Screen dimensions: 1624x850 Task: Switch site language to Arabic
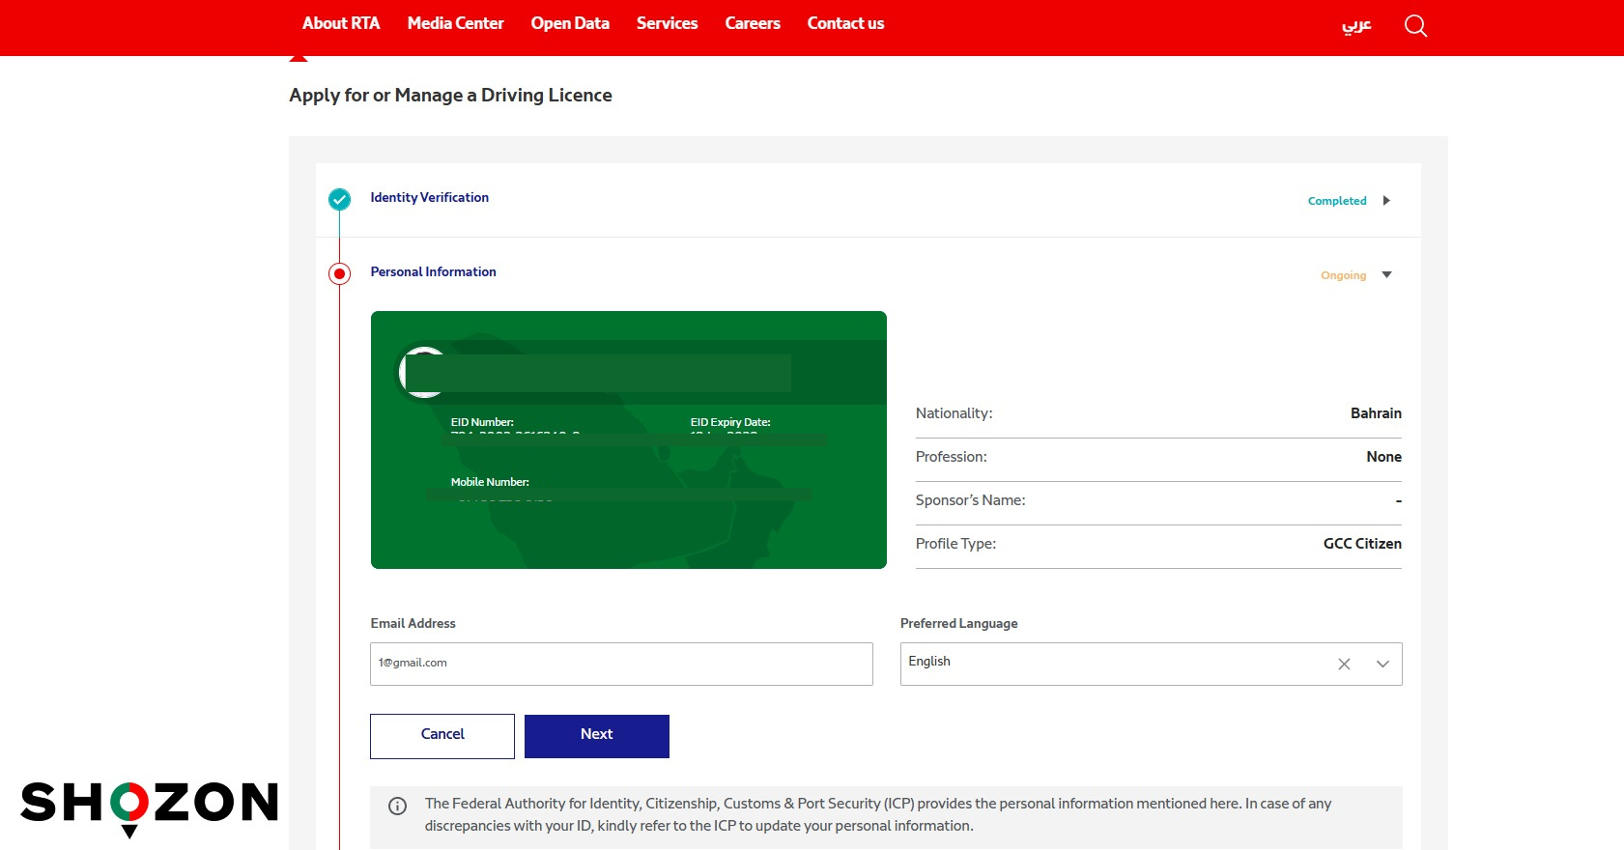pyautogui.click(x=1356, y=25)
